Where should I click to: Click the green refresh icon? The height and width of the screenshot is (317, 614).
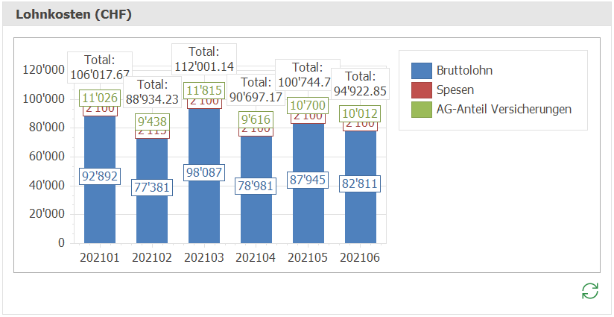(x=590, y=291)
